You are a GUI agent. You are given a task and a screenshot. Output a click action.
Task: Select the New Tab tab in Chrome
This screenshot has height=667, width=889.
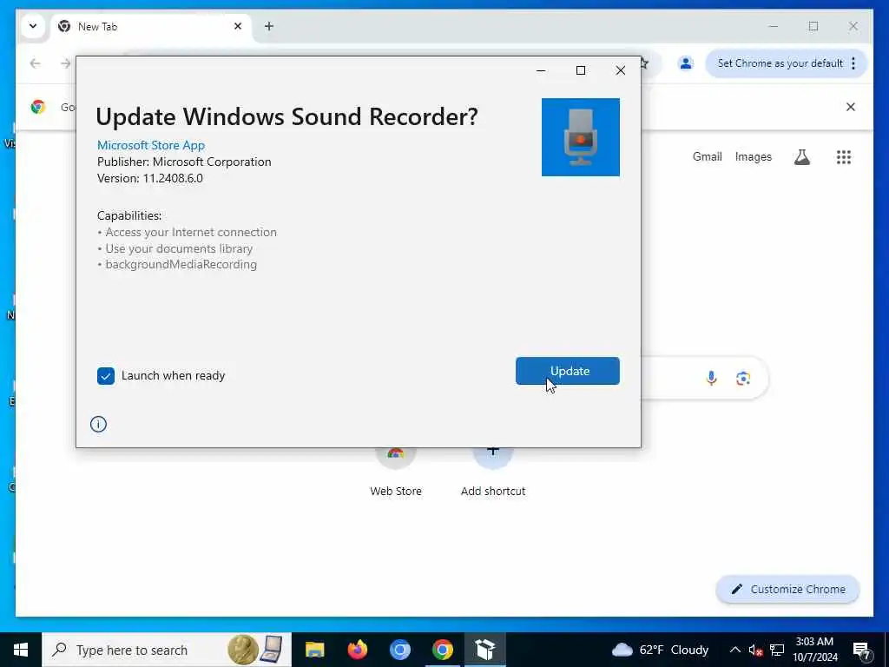(x=150, y=27)
